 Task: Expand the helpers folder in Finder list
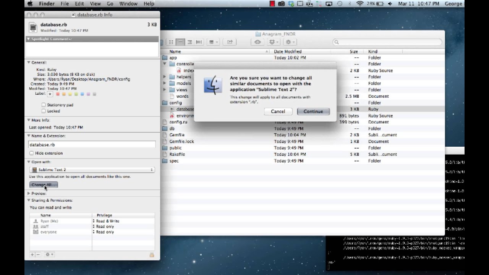coord(165,77)
